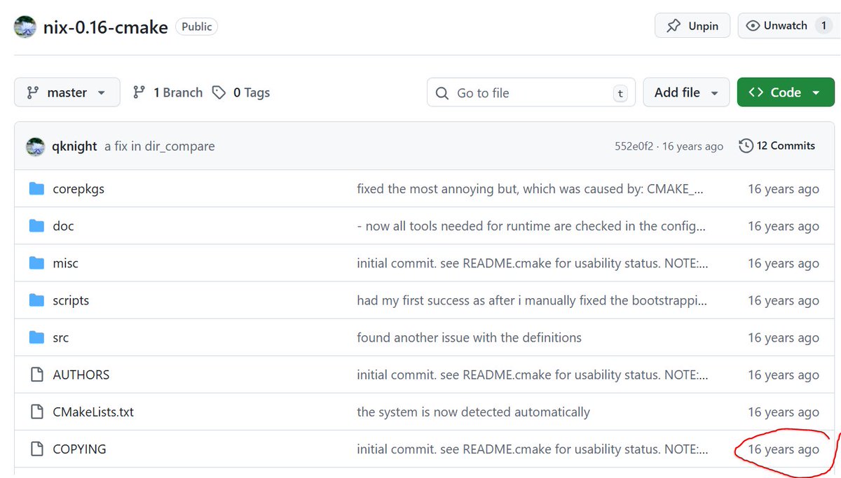Open the master branch dropdown

click(67, 92)
